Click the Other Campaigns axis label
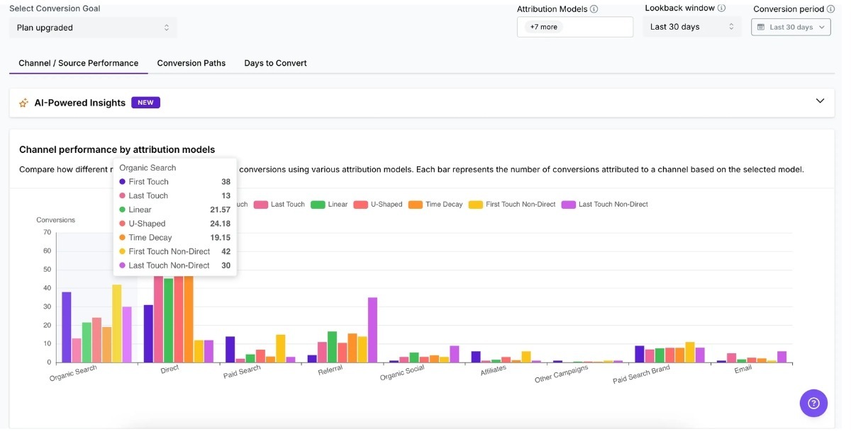 coord(562,374)
